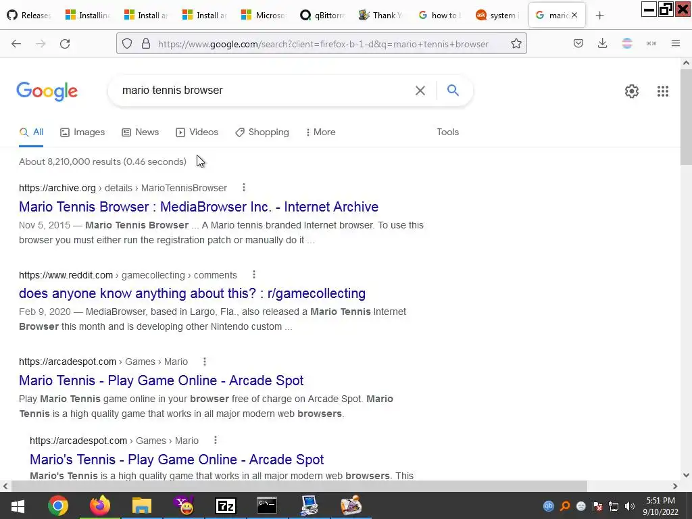Open options for reddit.com result

point(254,274)
